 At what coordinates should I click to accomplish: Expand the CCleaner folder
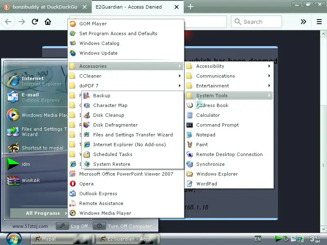click(x=126, y=76)
